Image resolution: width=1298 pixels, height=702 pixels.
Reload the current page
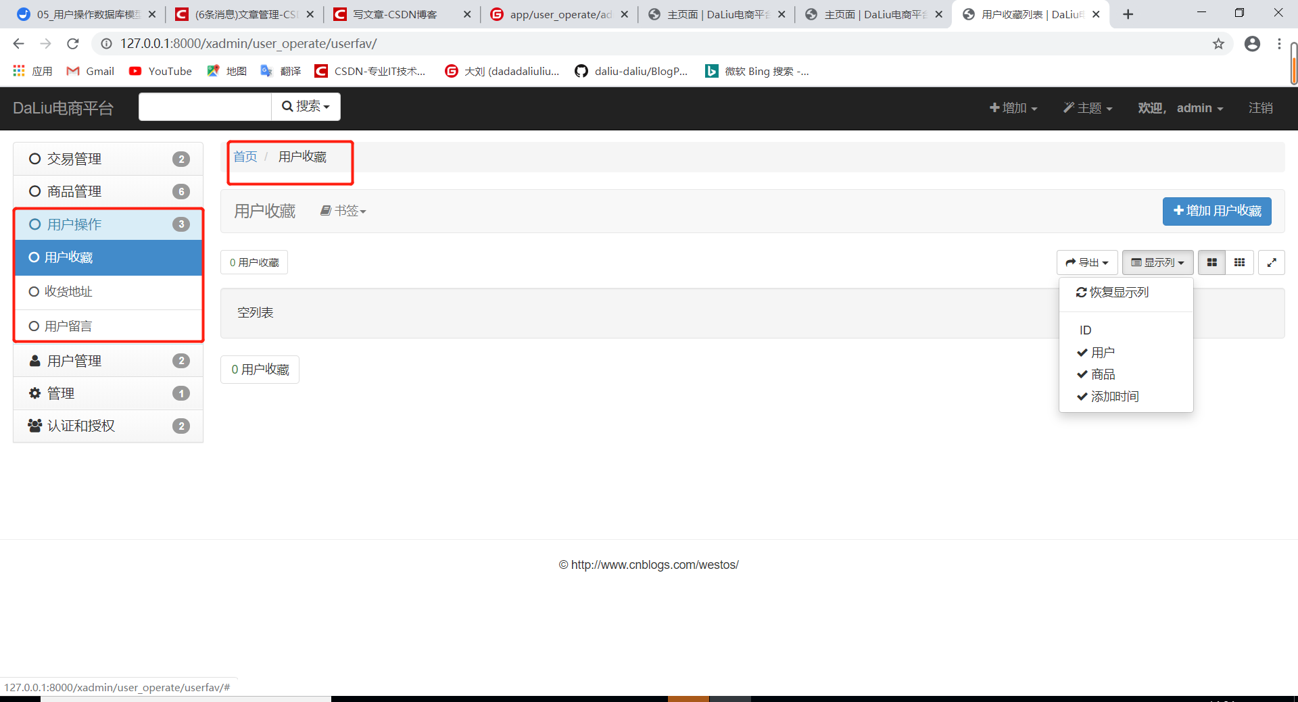[x=73, y=44]
